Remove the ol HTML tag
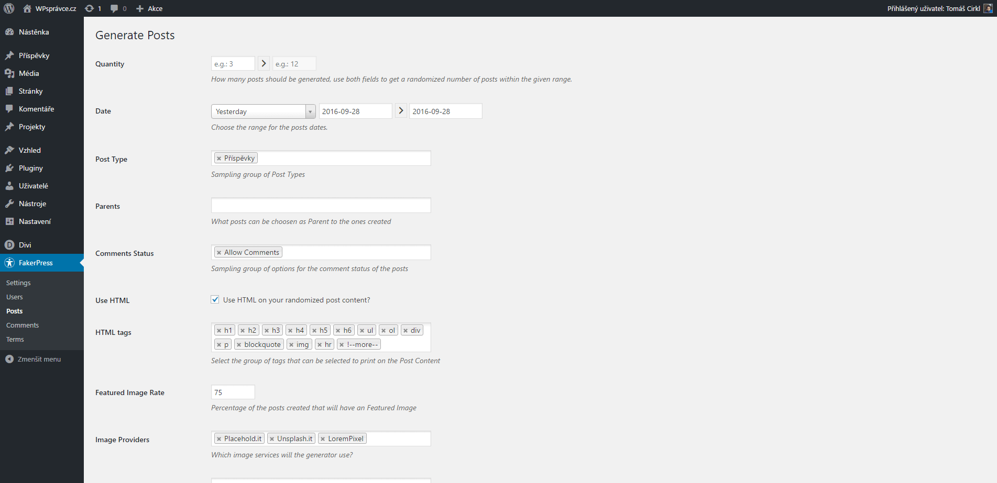997x483 pixels. (384, 331)
